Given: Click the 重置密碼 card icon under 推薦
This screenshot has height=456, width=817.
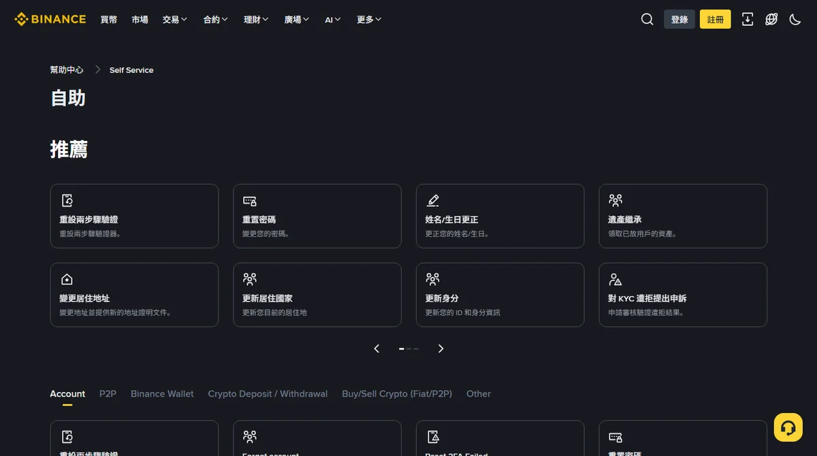Looking at the screenshot, I should 250,200.
